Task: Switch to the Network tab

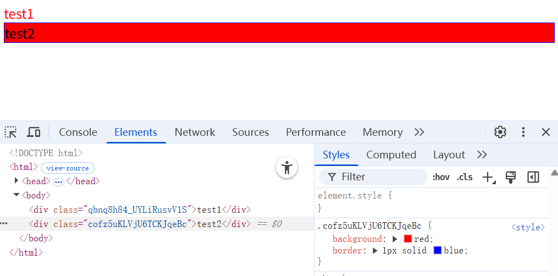Action: (x=195, y=132)
